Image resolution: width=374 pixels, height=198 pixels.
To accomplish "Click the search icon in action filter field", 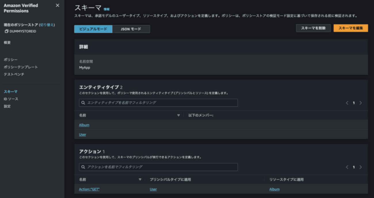I will tap(83, 167).
